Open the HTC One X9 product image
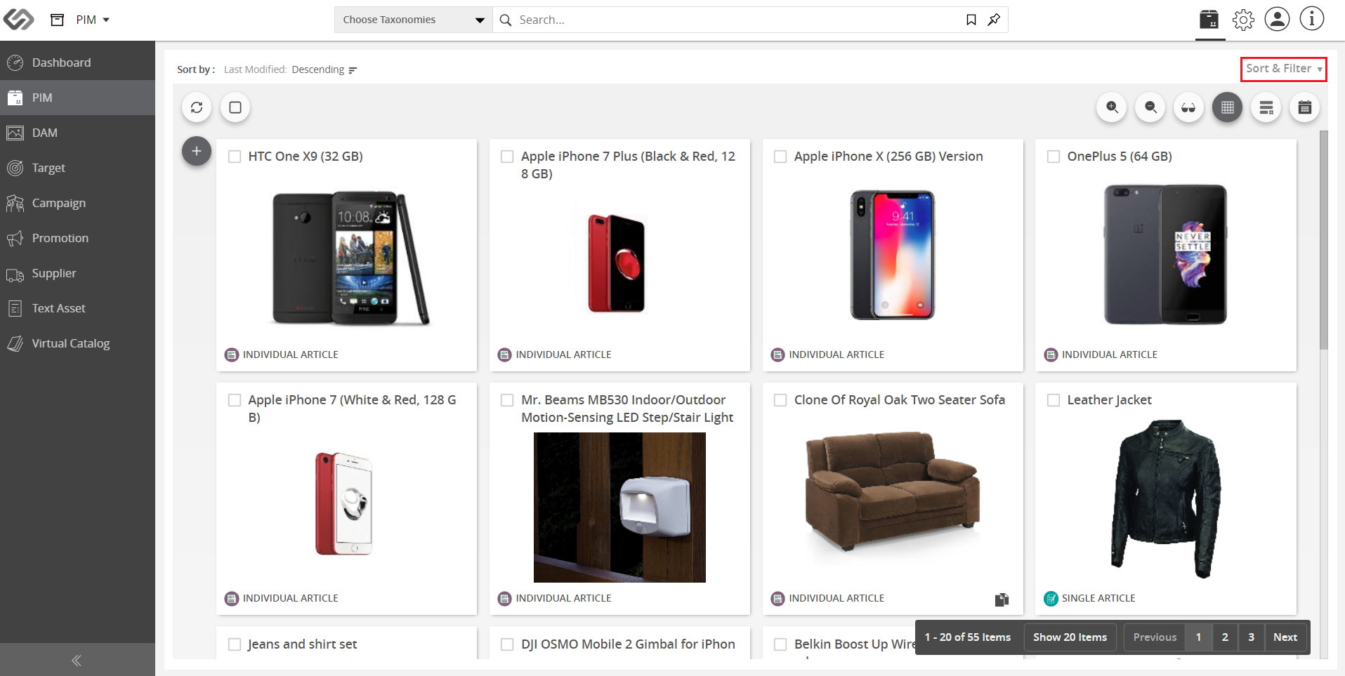 [350, 258]
